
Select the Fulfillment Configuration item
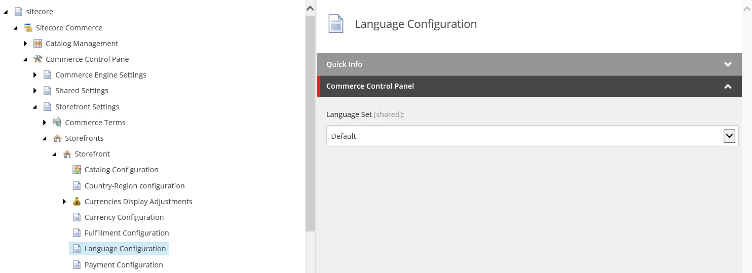click(x=127, y=233)
